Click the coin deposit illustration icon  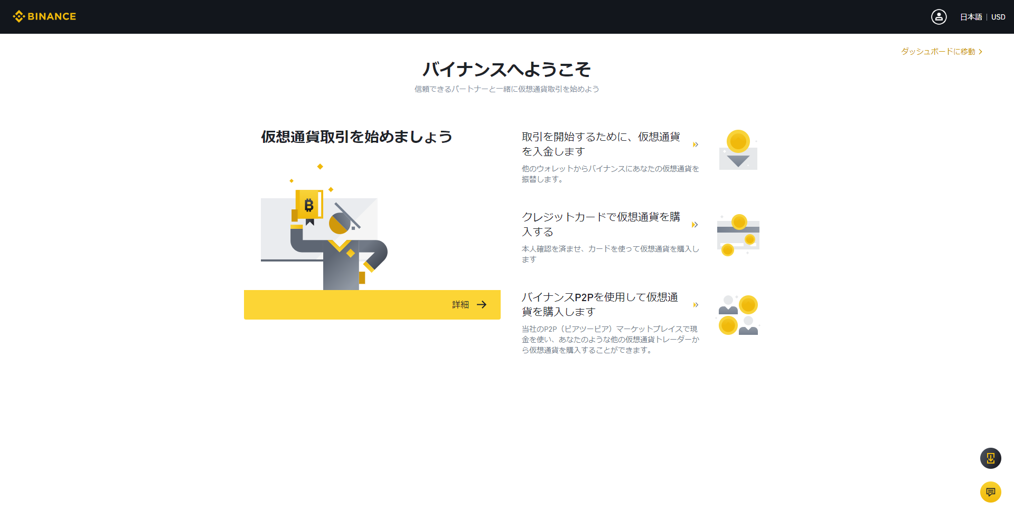click(738, 150)
